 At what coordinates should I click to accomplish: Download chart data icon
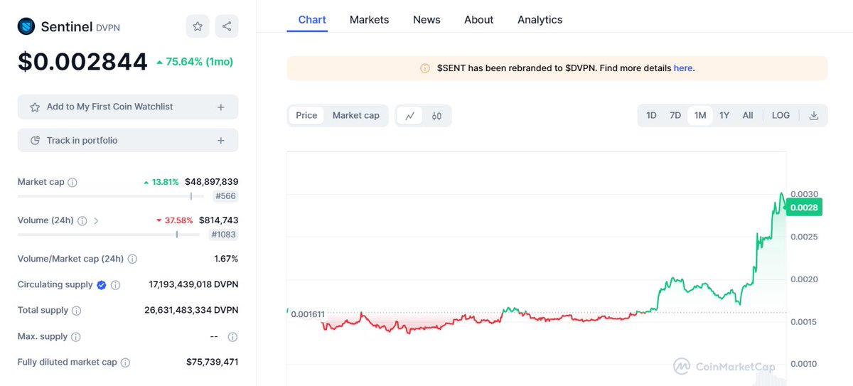click(x=814, y=115)
